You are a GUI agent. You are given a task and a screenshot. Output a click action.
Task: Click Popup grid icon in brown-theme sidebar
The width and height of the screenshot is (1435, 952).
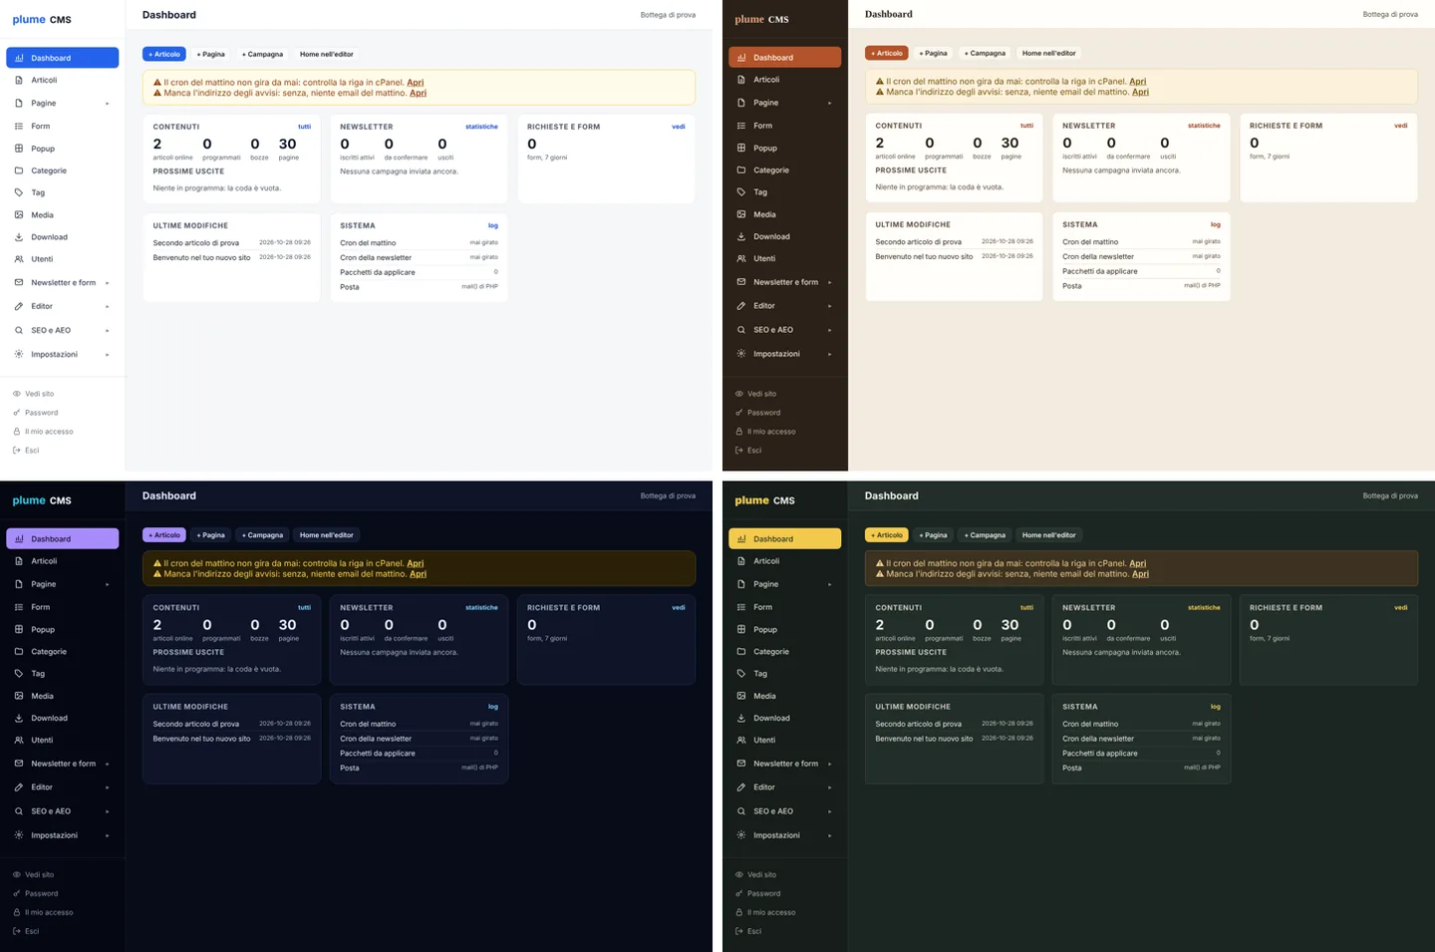pyautogui.click(x=741, y=148)
